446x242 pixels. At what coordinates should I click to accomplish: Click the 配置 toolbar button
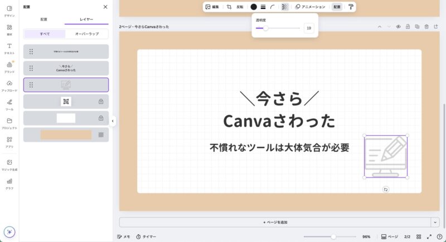(x=337, y=7)
